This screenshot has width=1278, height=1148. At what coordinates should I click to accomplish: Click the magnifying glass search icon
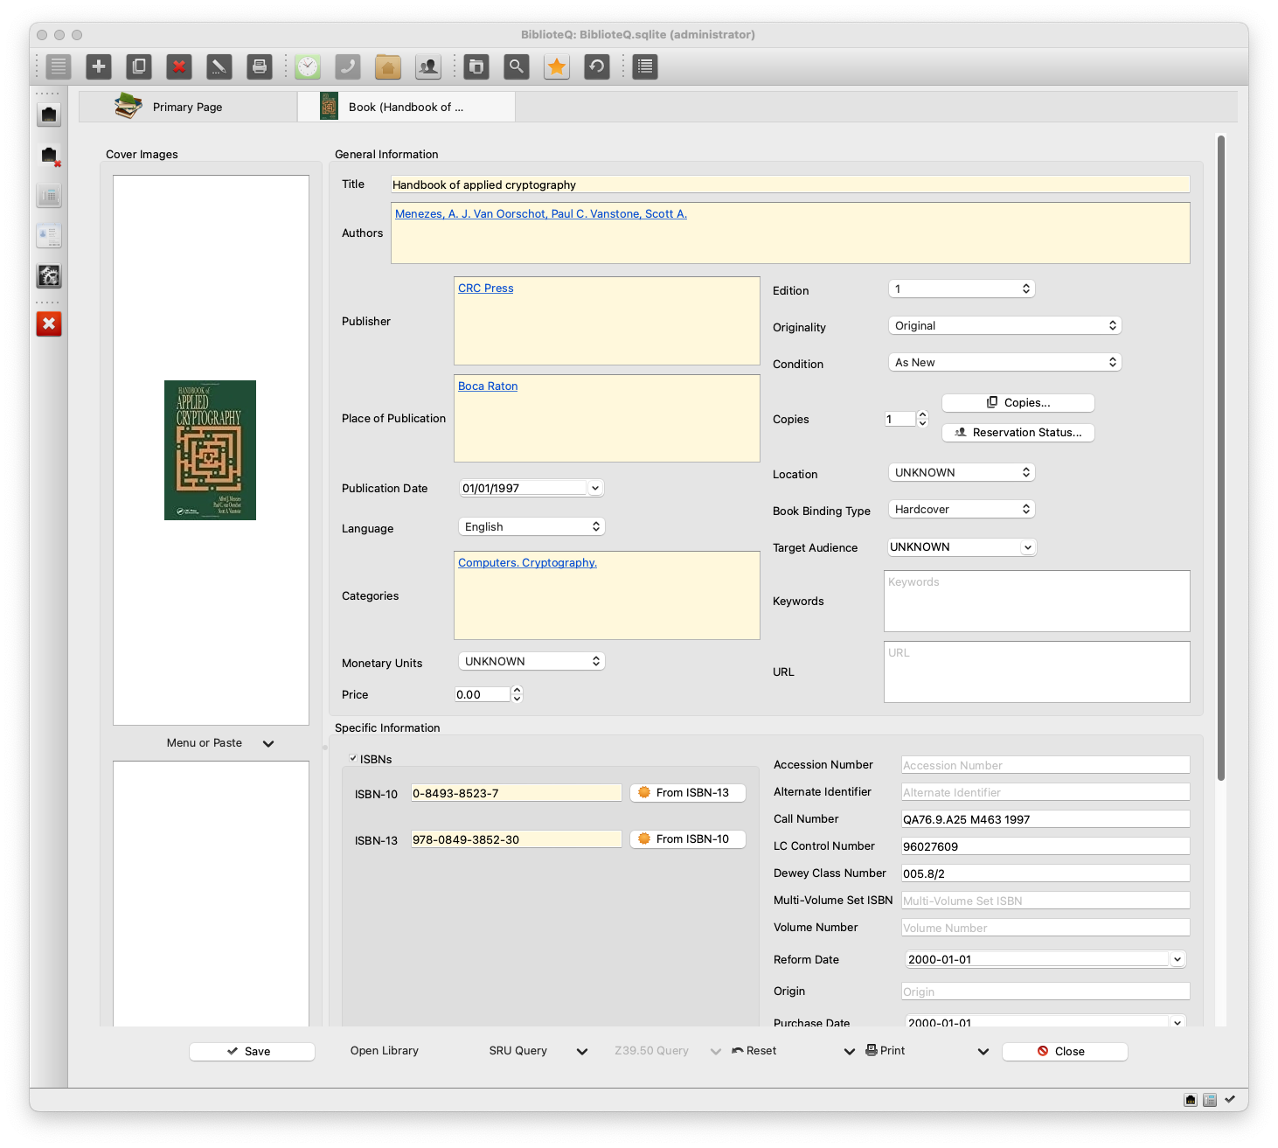(517, 66)
